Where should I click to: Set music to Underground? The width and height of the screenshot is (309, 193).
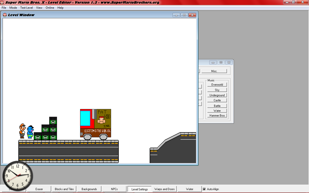click(217, 96)
